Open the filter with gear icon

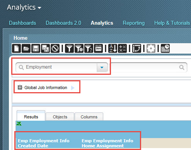79,49
